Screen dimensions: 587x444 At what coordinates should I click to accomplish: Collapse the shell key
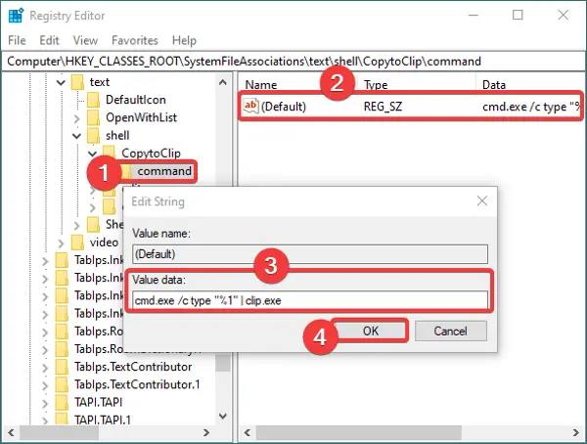point(76,136)
